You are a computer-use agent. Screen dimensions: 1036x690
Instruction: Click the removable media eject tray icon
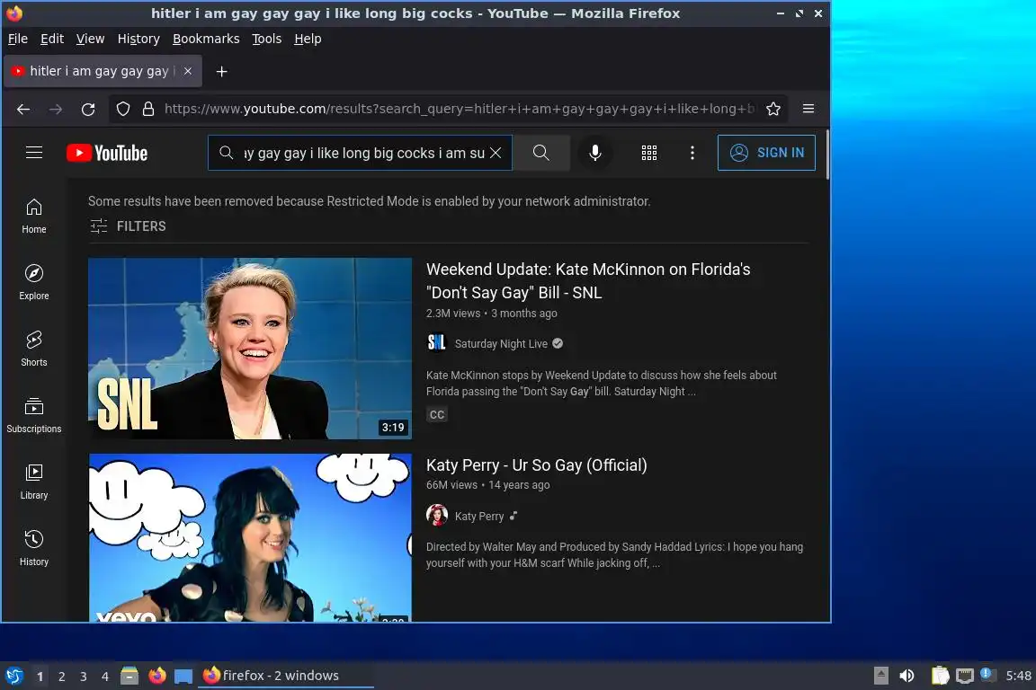point(880,676)
